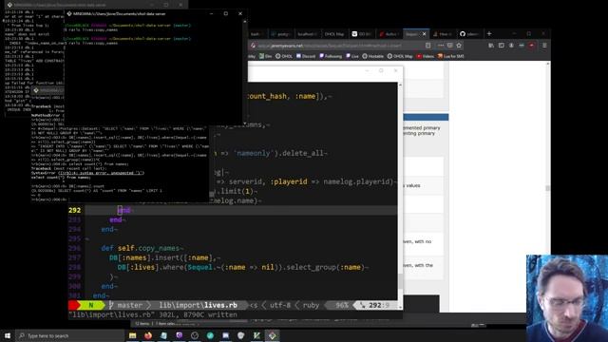The image size is (608, 342).
Task: Click lib\import\lives.rb in Vim statusline
Action: [x=199, y=305]
